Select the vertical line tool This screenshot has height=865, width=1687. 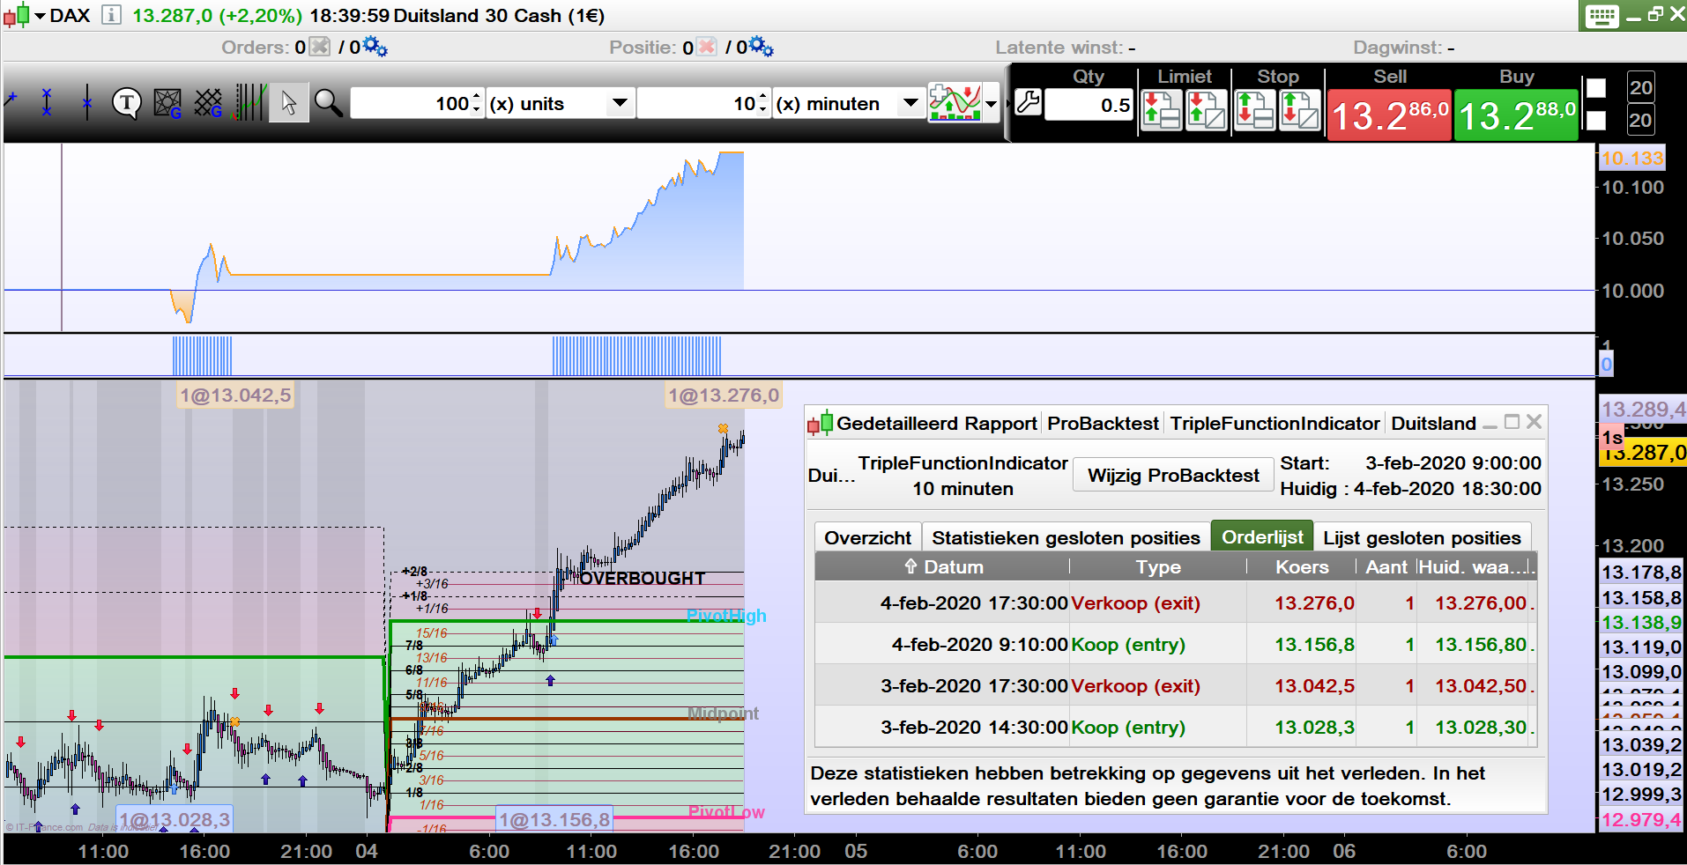pyautogui.click(x=86, y=103)
